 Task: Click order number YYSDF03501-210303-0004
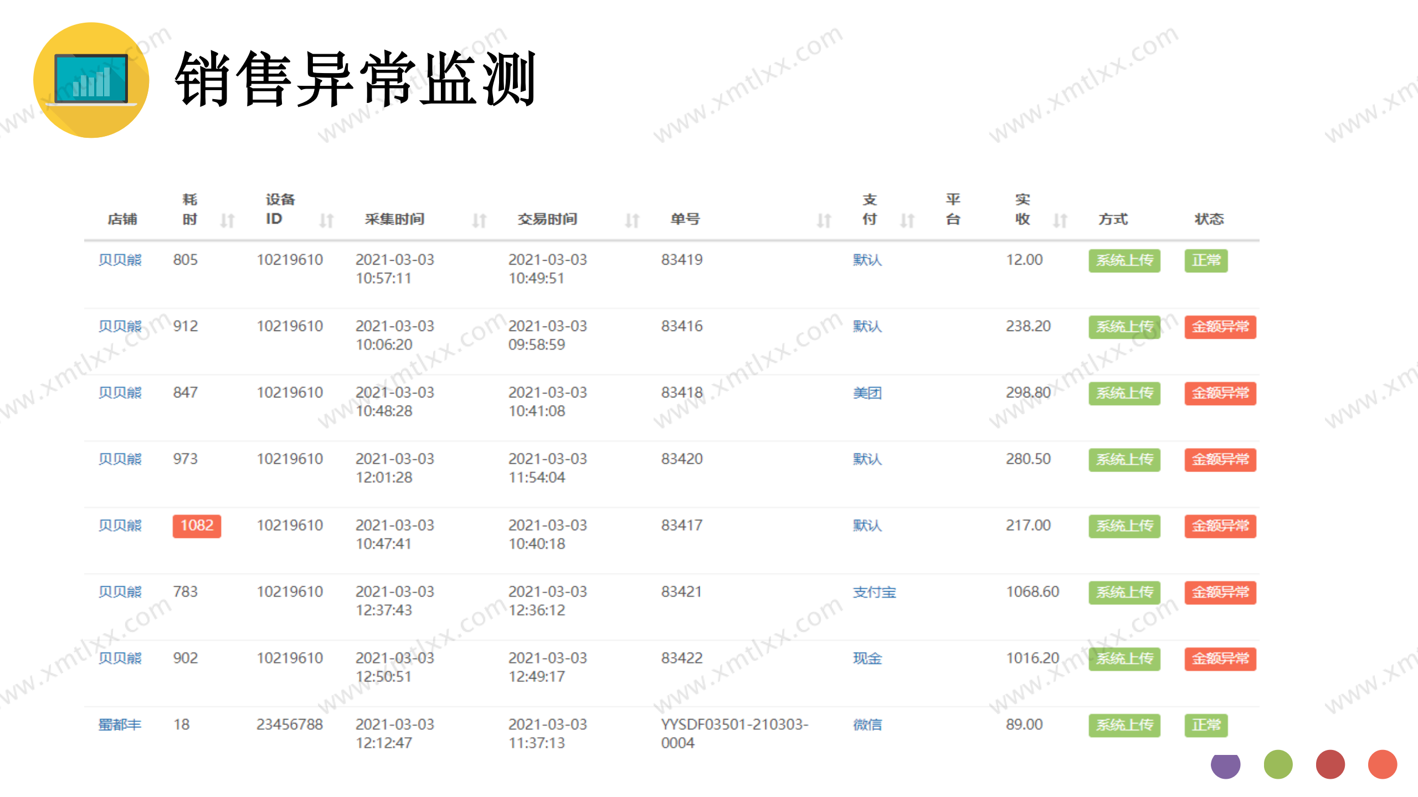tap(734, 733)
